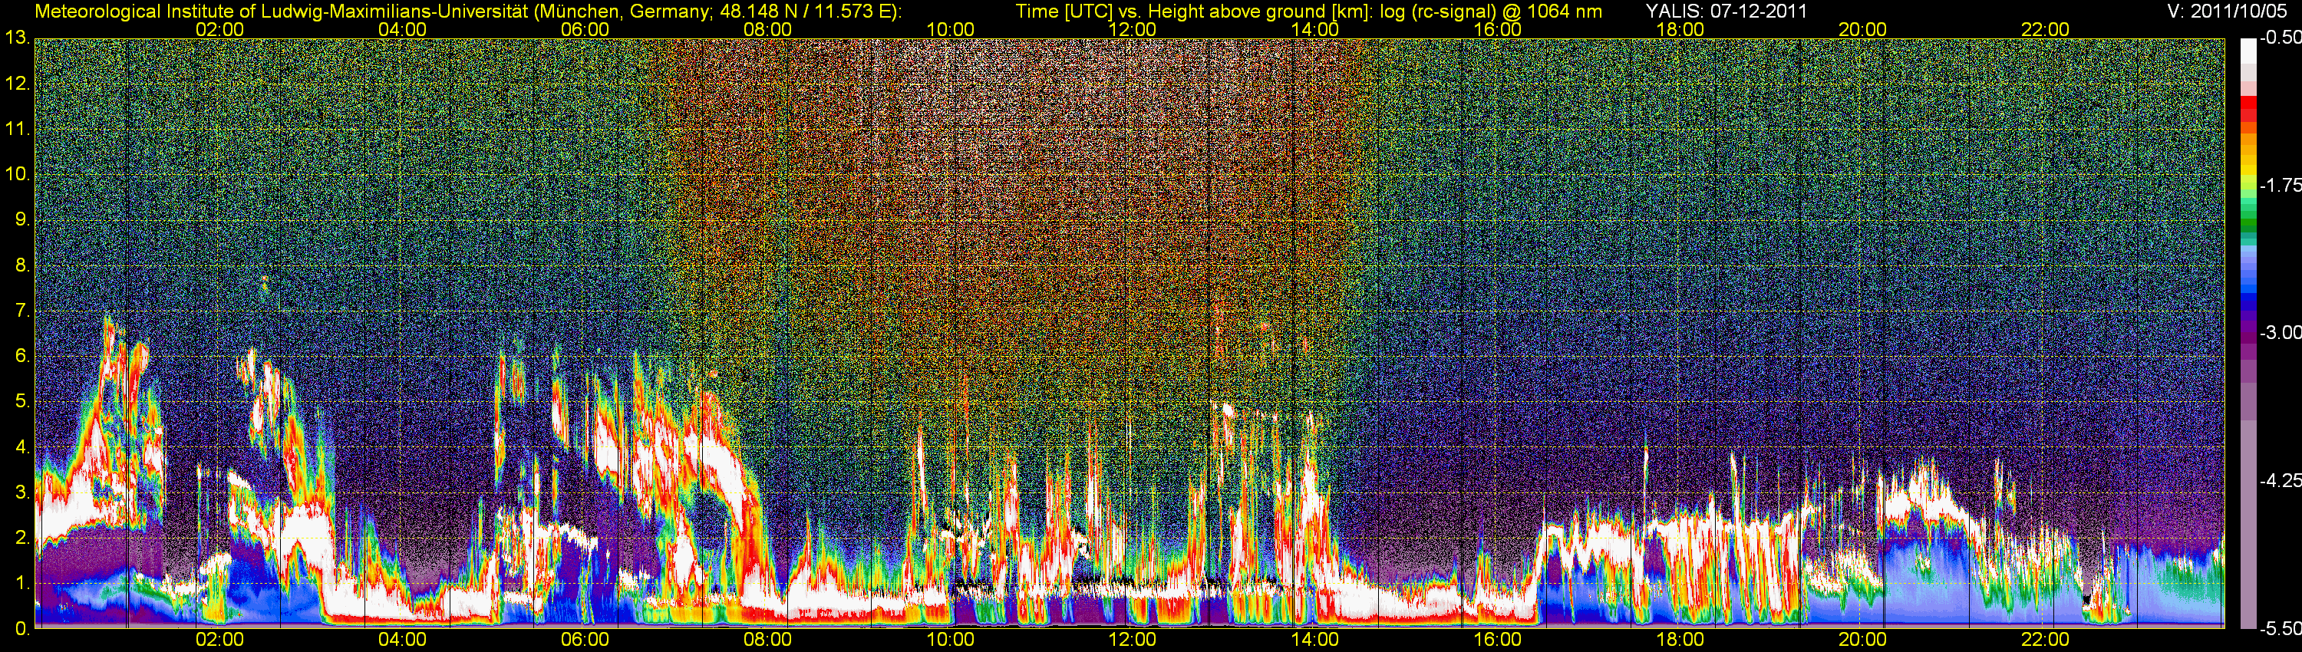Select '10:00' on the bottom time axis
Screen dimensions: 2302x652
(x=950, y=640)
